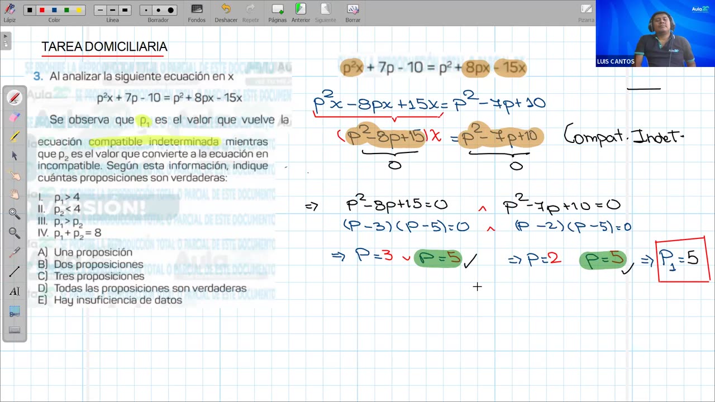
Task: Pick the green pen color
Action: (x=66, y=10)
